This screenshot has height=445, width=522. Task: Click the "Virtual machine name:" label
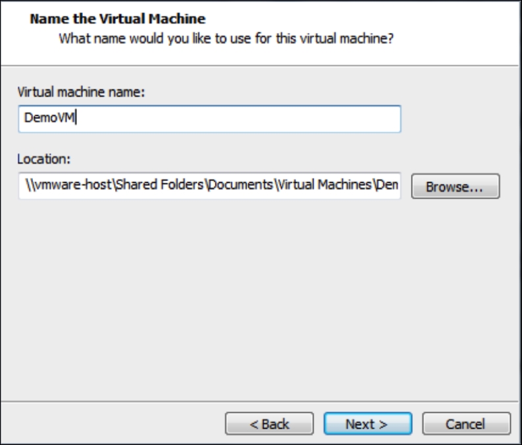pos(82,92)
